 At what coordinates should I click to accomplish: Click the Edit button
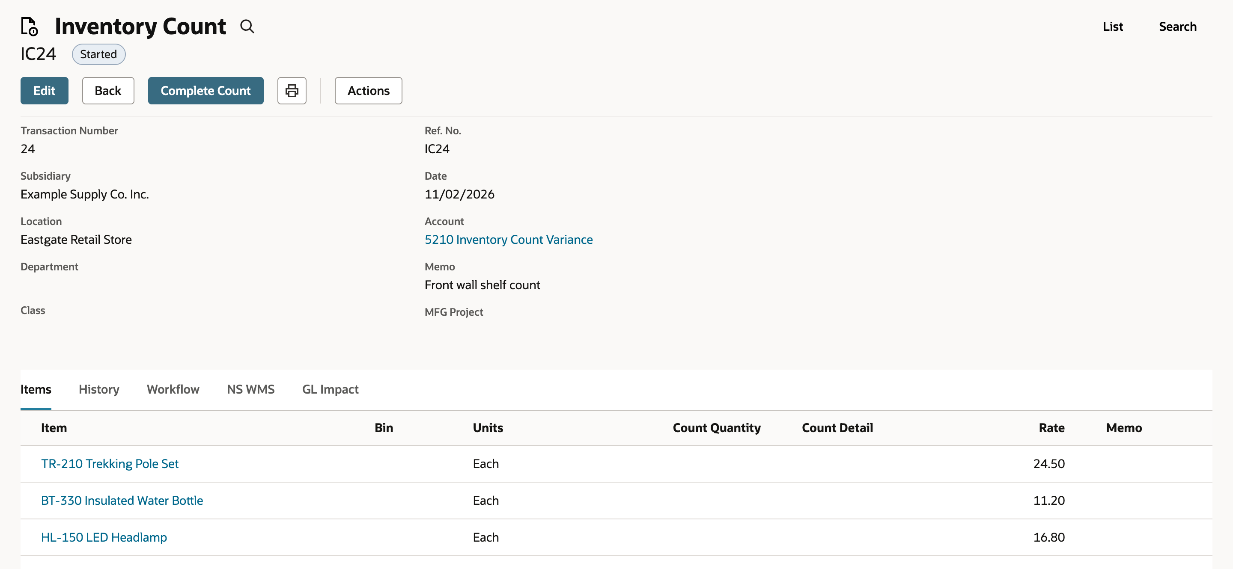point(45,90)
